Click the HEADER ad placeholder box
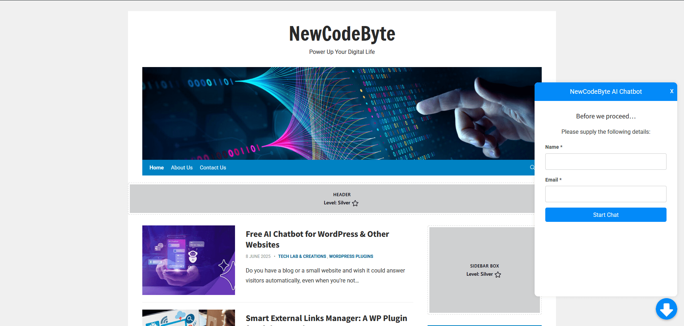This screenshot has width=684, height=326. 332,199
